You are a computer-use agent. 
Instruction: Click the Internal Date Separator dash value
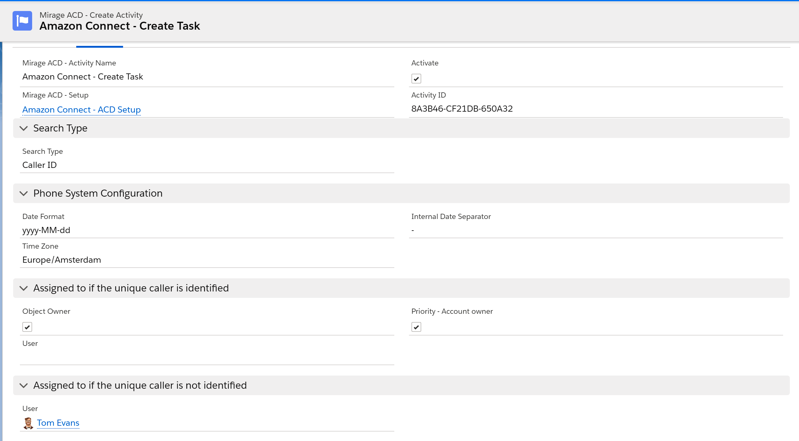(413, 230)
